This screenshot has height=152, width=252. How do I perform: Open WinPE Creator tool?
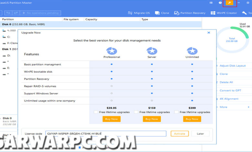point(224,13)
